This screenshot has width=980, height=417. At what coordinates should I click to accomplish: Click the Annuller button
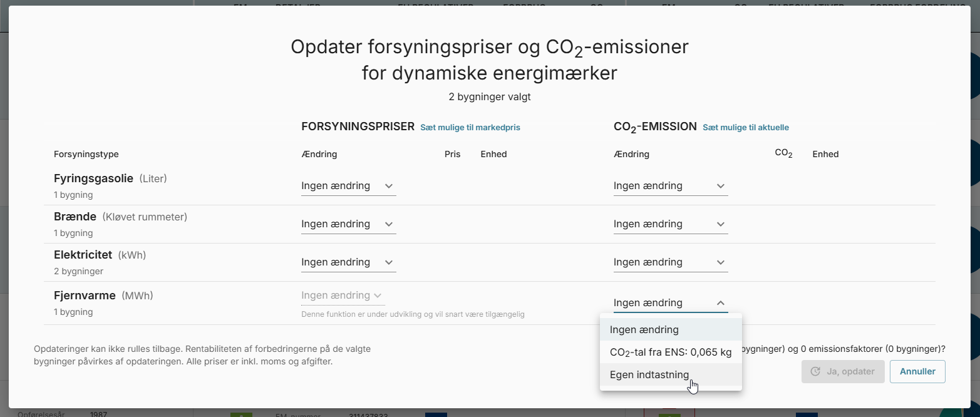pyautogui.click(x=917, y=371)
